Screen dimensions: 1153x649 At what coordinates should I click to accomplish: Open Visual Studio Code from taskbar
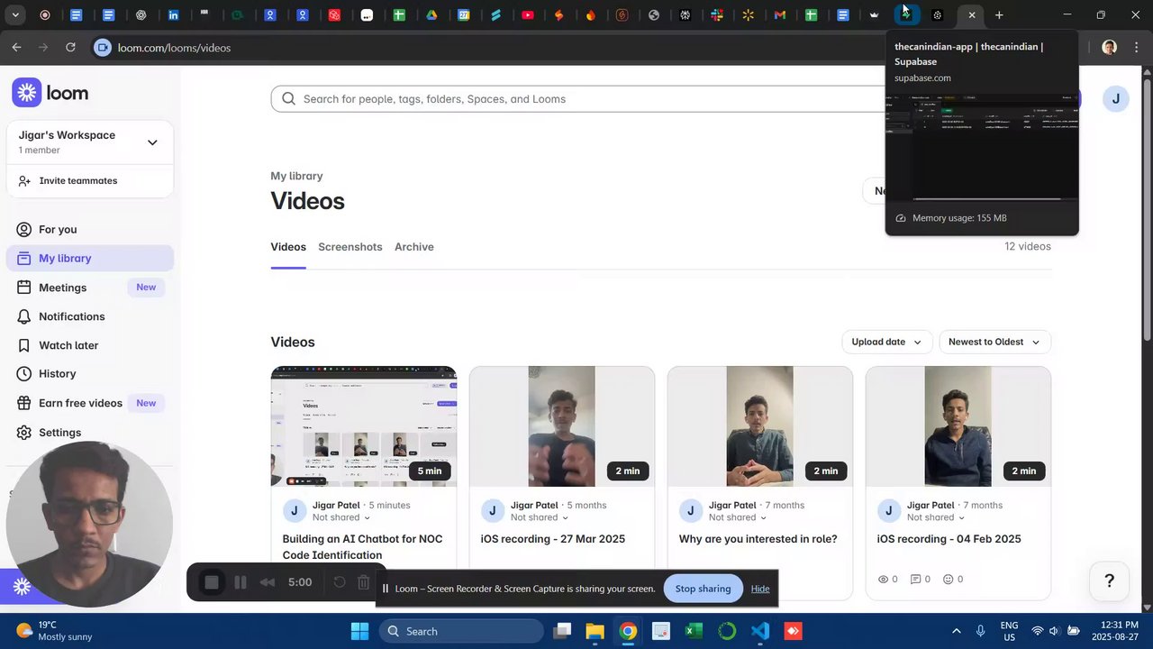(x=760, y=631)
